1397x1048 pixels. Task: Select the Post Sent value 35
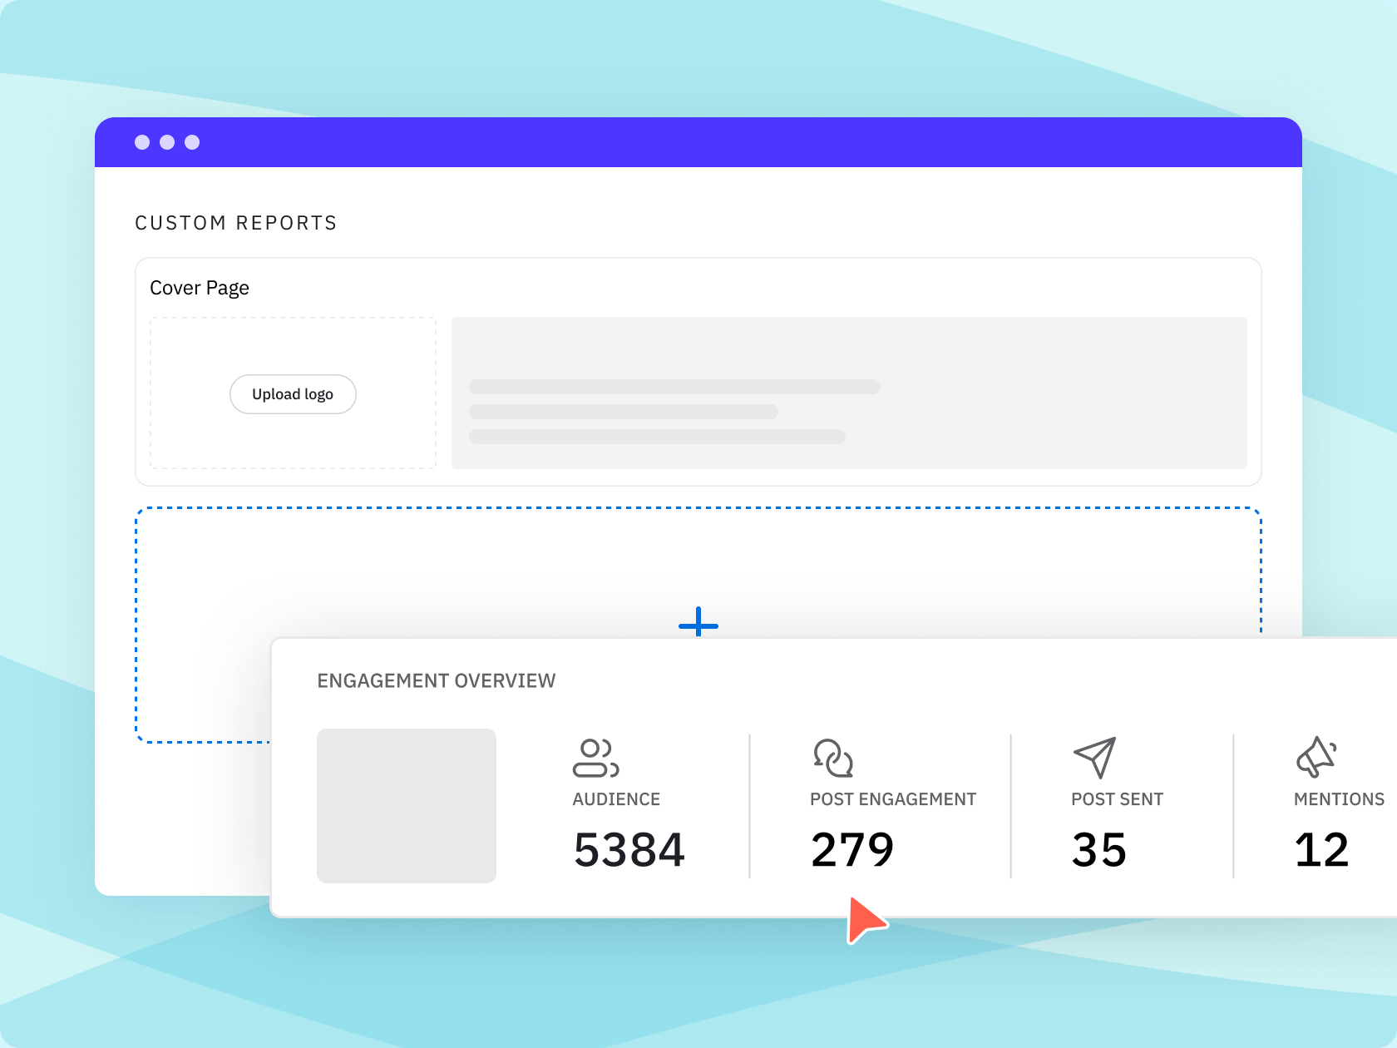[x=1098, y=850]
